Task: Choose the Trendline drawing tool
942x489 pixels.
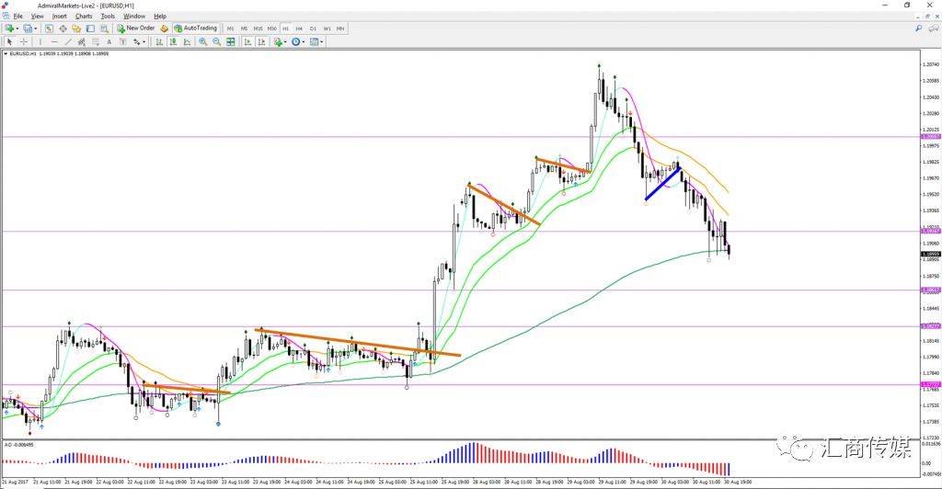Action: click(68, 42)
